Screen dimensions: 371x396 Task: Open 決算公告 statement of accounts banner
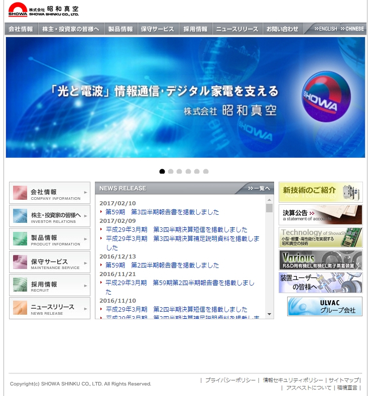[320, 215]
